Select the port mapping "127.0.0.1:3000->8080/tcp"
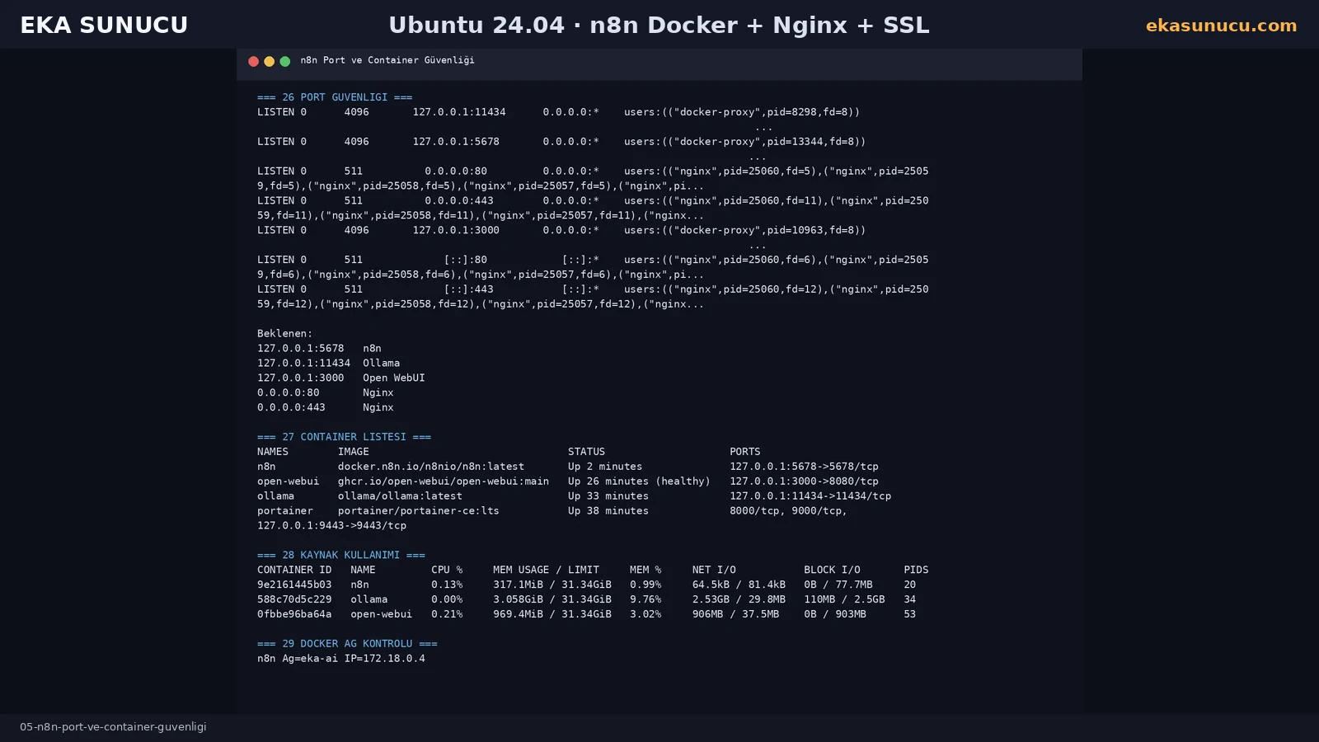This screenshot has height=742, width=1319. [x=804, y=481]
